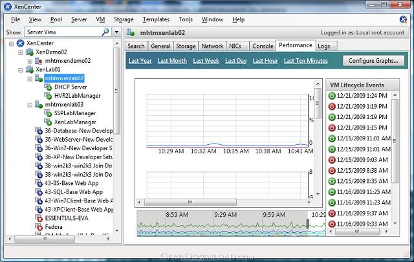Click the graph panel horizontal scrollbar thumb
Viewport: 414px width, 262px height.
[190, 202]
